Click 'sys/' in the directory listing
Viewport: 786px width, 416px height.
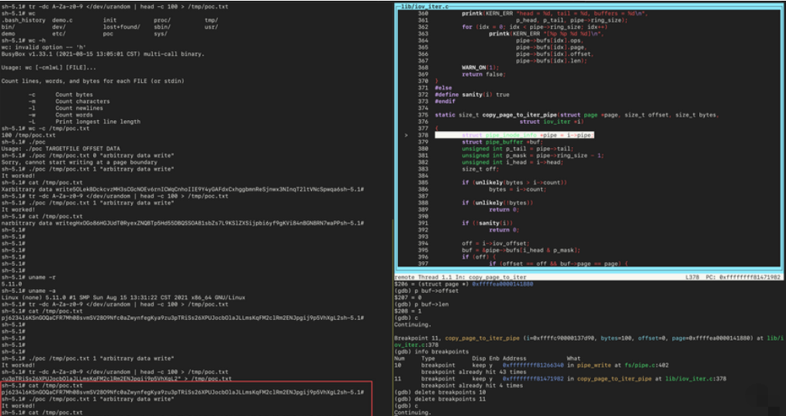tap(161, 34)
